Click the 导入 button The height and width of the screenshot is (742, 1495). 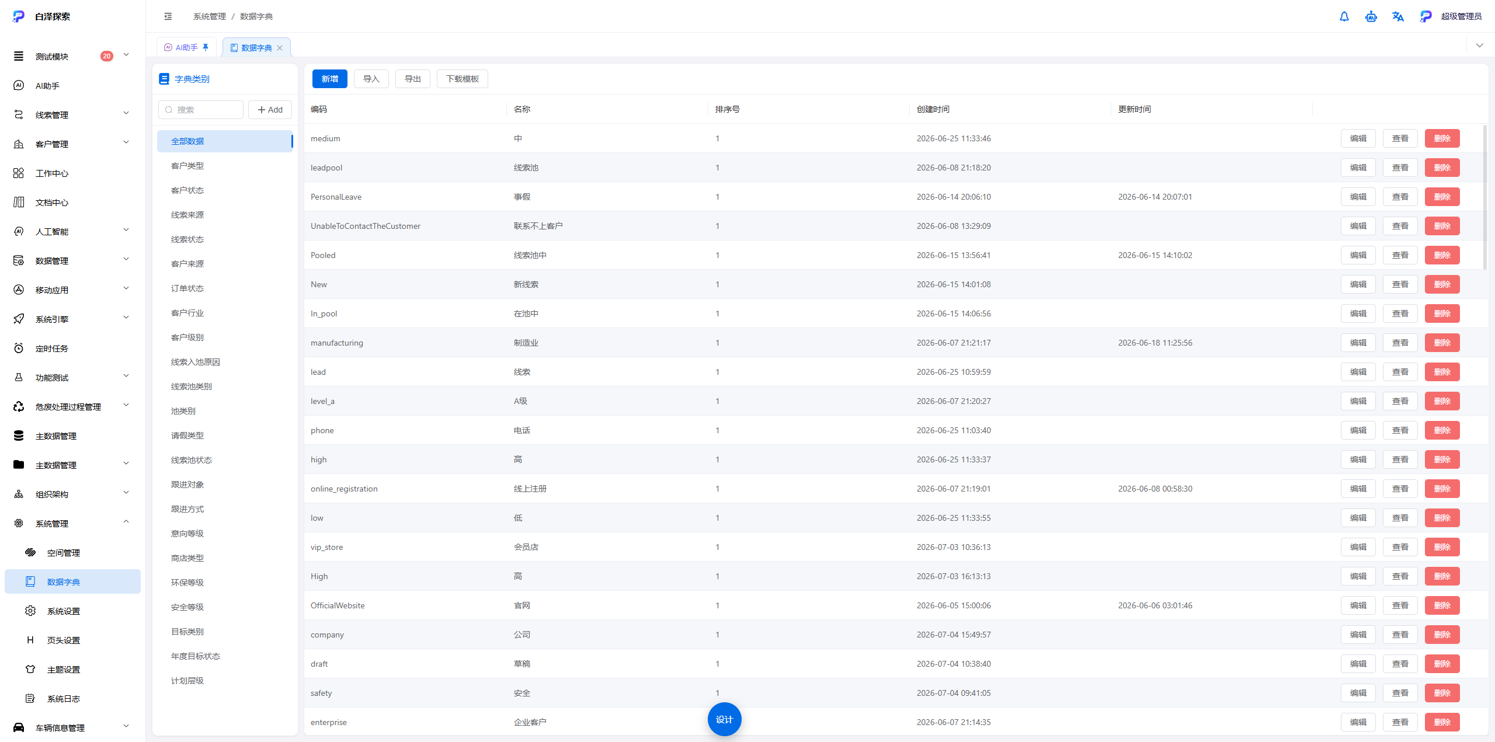click(371, 79)
